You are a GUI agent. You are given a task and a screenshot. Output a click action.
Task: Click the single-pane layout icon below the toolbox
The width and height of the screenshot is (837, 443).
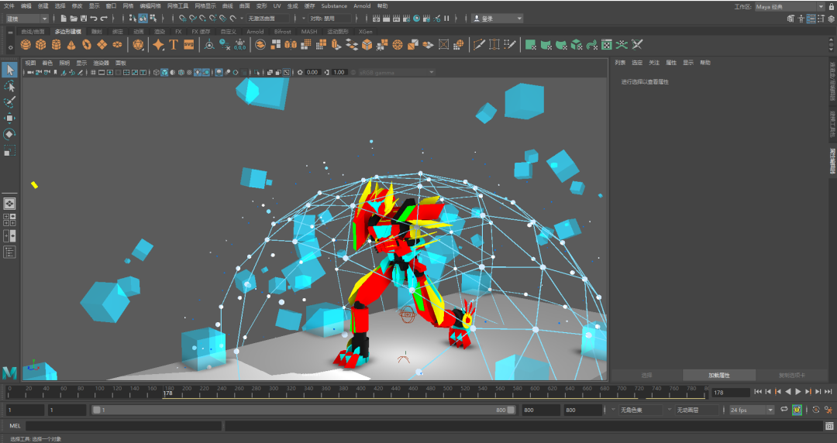pos(9,204)
